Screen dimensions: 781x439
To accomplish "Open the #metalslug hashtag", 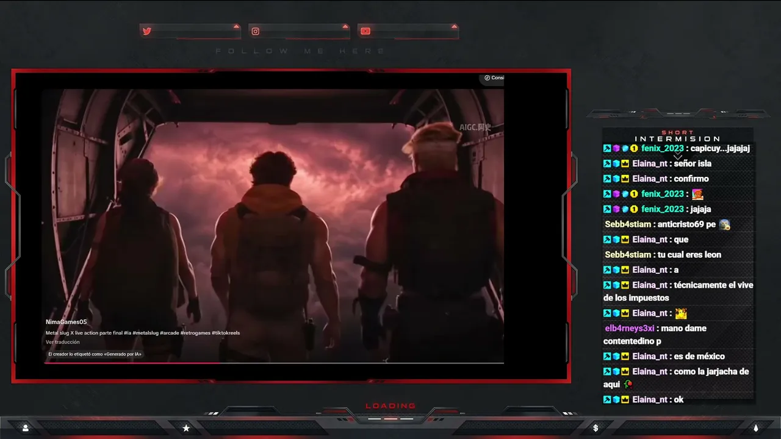I will [x=146, y=333].
